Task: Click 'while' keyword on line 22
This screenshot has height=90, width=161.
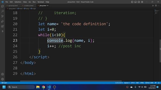Action: click(44, 35)
